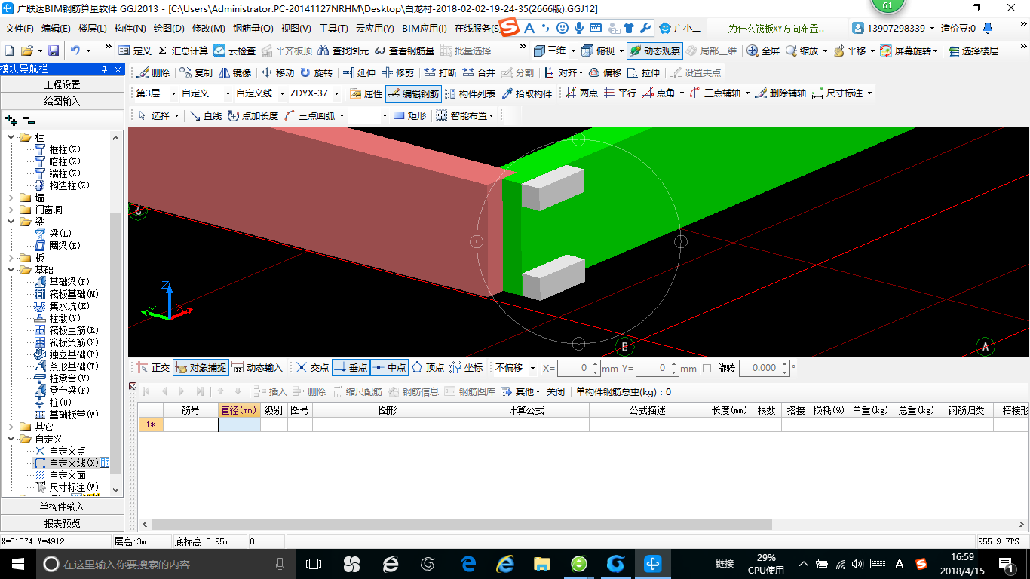
Task: Toggle 坐标 coordinate snap
Action: click(x=466, y=368)
